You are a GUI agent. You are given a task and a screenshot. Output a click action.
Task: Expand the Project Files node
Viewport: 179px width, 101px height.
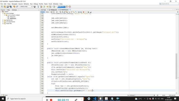pyautogui.click(x=3, y=24)
